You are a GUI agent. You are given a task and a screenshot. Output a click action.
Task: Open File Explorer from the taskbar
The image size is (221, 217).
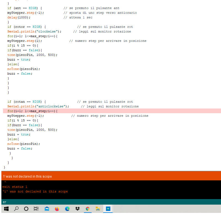98,209
